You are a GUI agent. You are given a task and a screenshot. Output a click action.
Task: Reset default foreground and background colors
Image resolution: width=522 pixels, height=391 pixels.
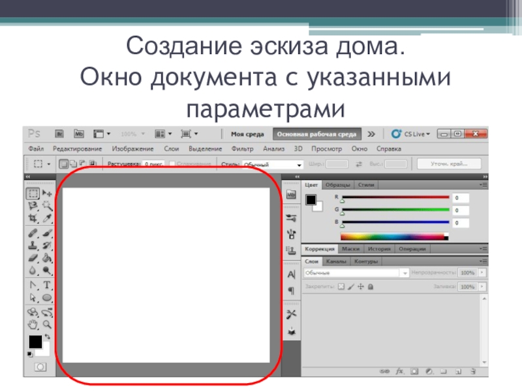click(30, 355)
